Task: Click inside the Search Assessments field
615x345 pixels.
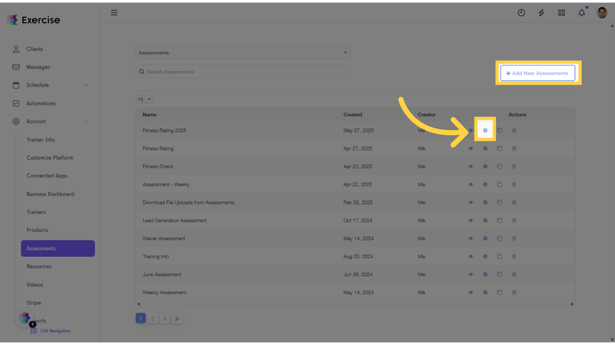Action: pyautogui.click(x=243, y=71)
